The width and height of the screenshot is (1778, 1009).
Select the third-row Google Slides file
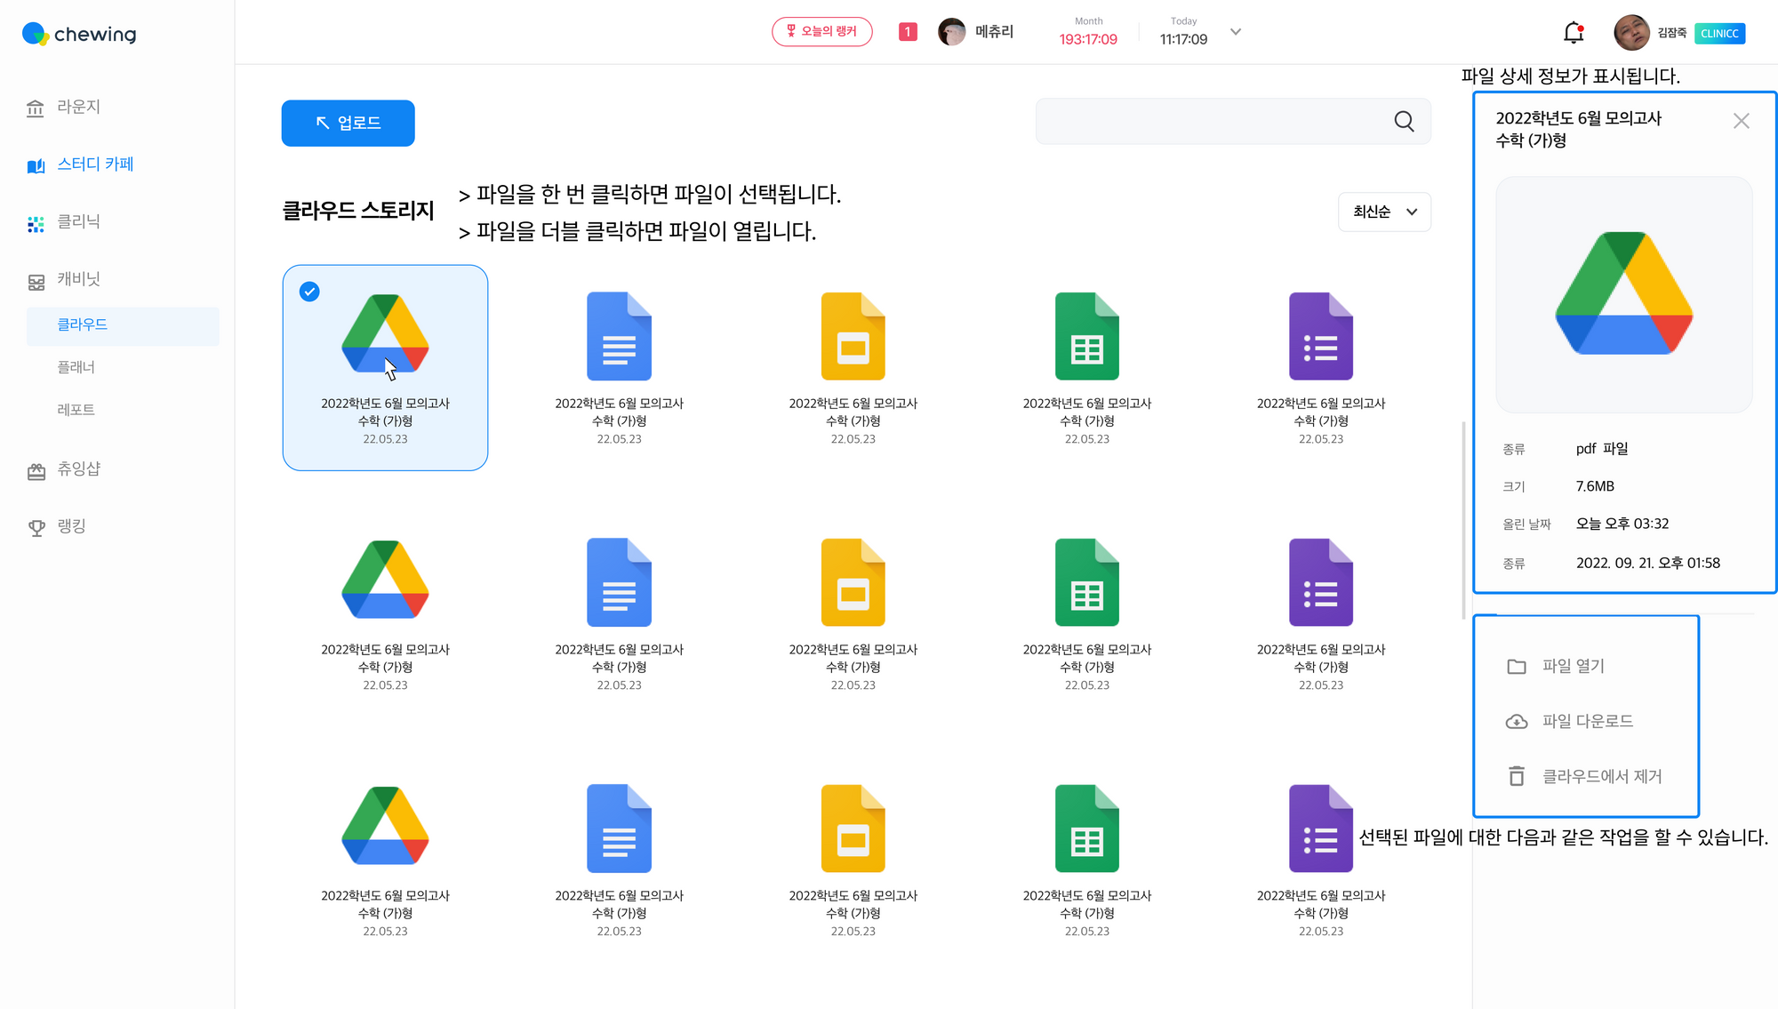pyautogui.click(x=853, y=860)
